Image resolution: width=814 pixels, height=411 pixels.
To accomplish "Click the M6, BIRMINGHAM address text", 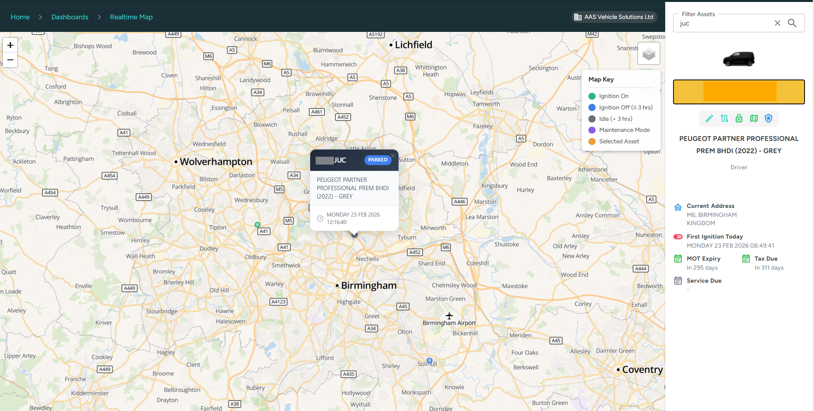I will (712, 215).
